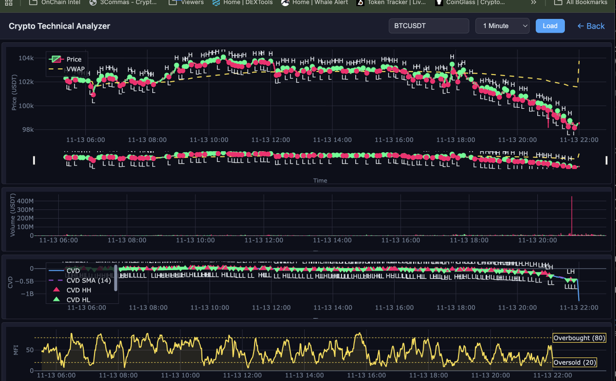
Task: Go back using the Back link
Action: (591, 26)
